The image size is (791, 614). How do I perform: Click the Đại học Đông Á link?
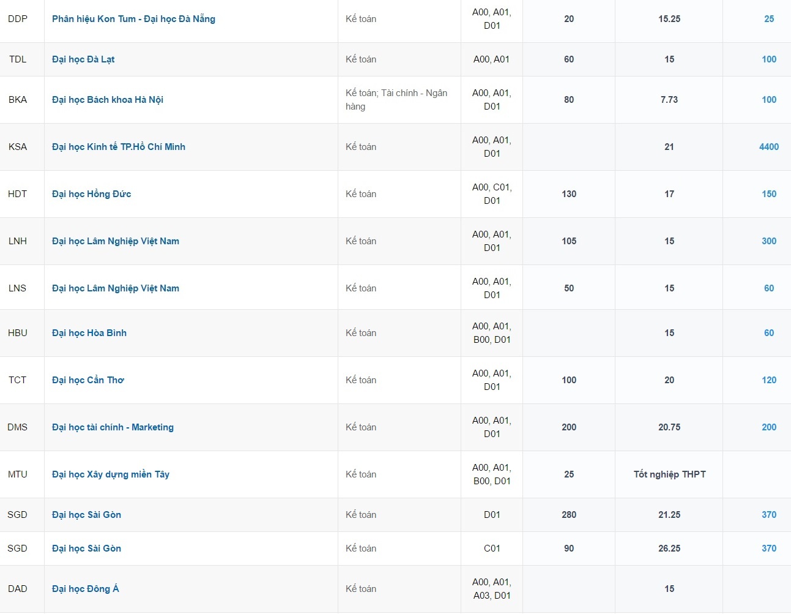click(x=86, y=589)
